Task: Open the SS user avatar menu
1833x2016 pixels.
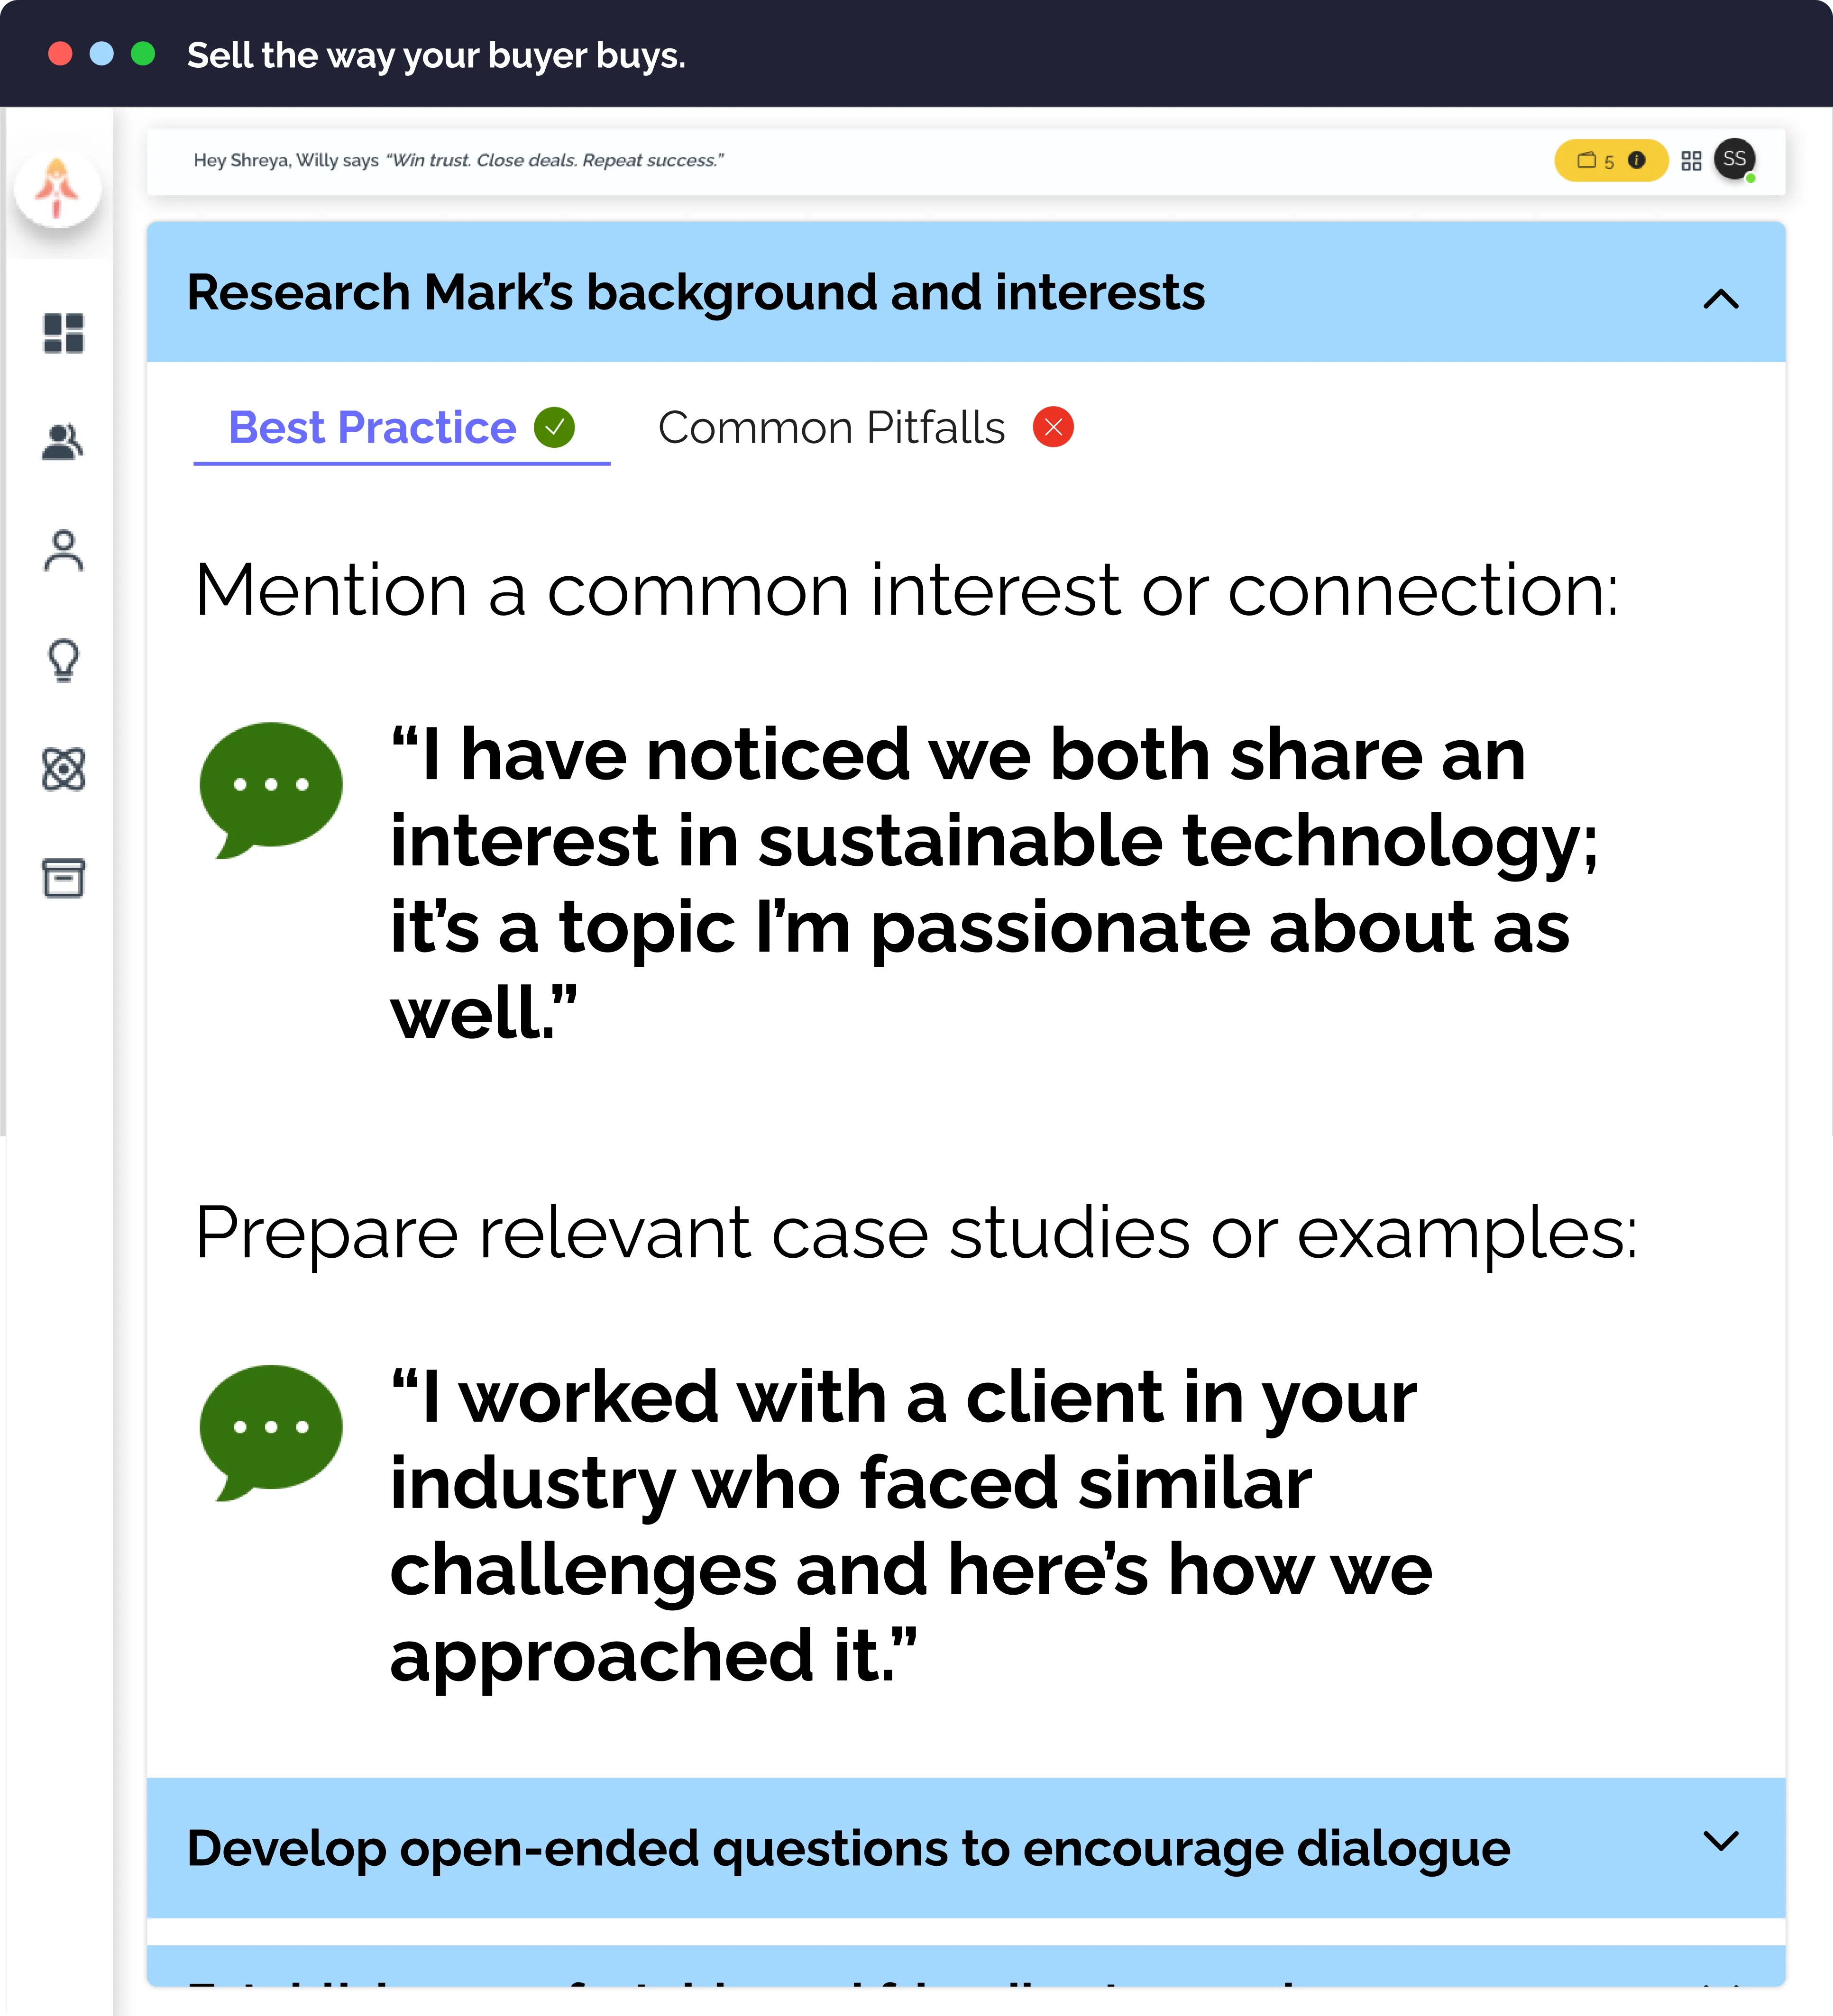Action: pyautogui.click(x=1734, y=159)
